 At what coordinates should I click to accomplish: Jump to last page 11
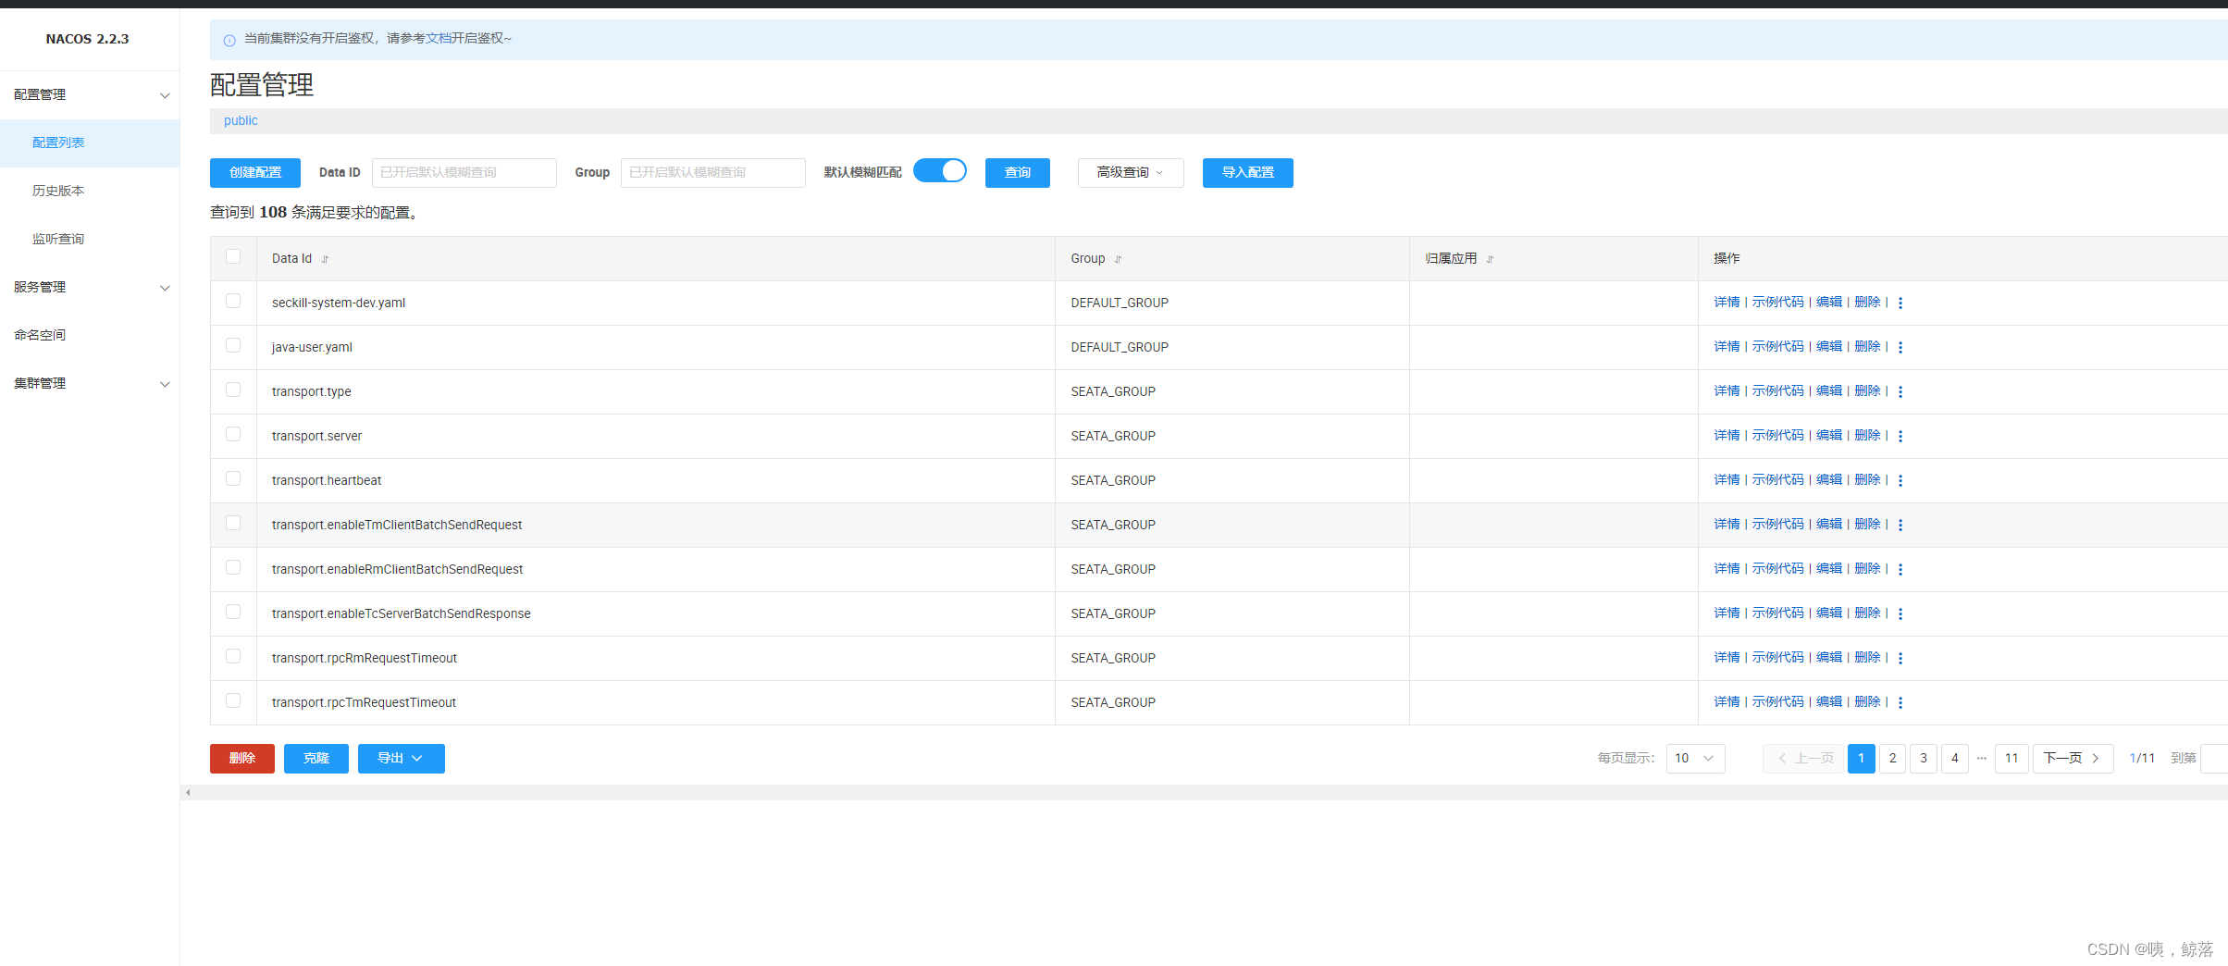[2011, 758]
